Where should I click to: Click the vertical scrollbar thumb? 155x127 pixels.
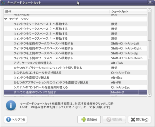click(150, 50)
